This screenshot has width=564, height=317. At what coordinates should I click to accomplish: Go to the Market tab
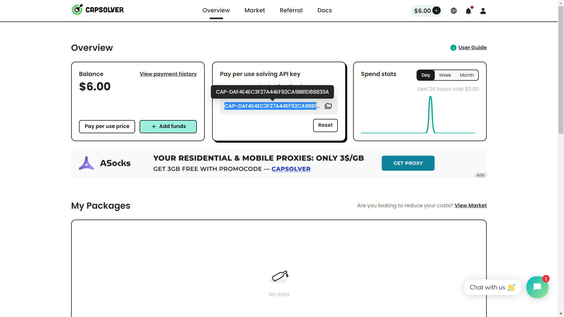click(x=255, y=10)
